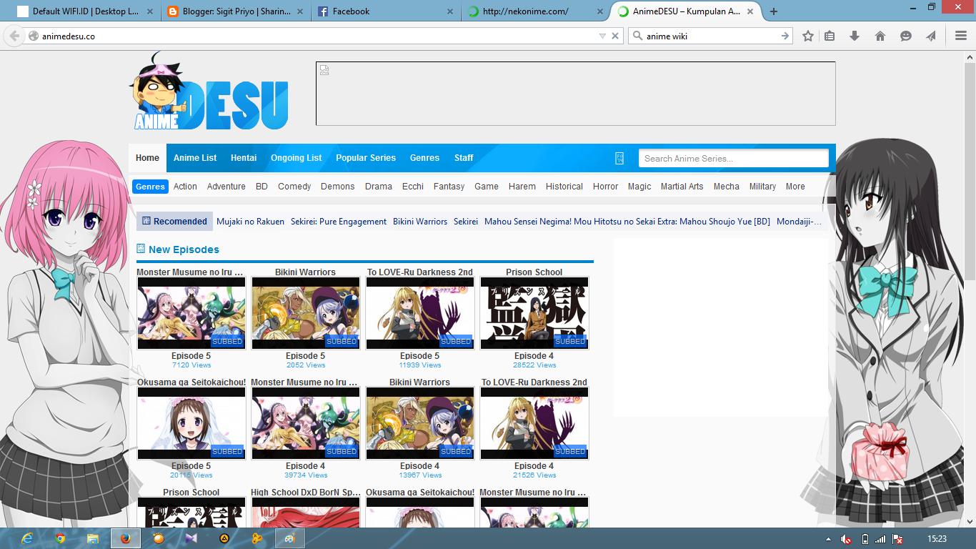Screen dimensions: 976x549
Task: Click the muted volume tray icon
Action: click(847, 539)
